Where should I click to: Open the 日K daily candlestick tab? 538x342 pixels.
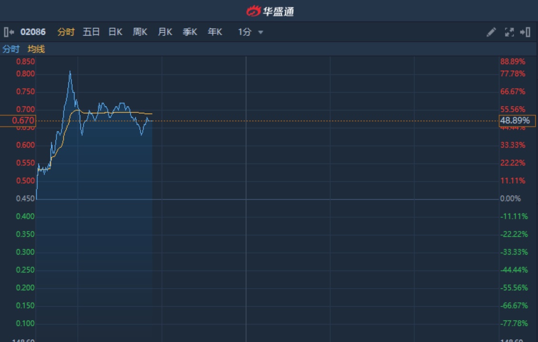pos(115,32)
